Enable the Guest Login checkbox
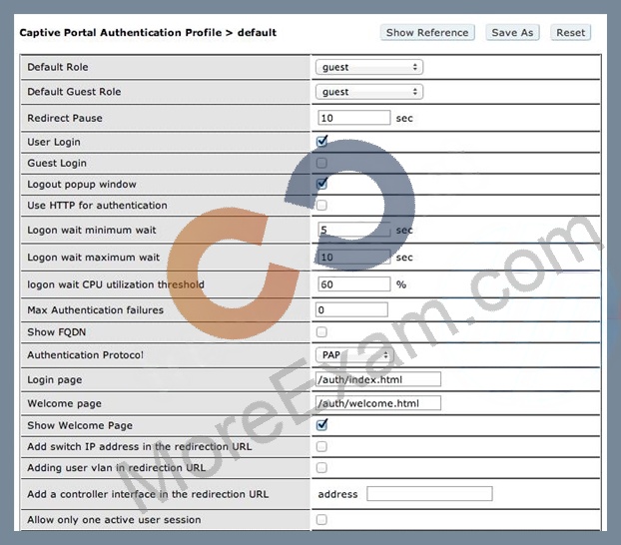This screenshot has width=621, height=545. [x=321, y=163]
